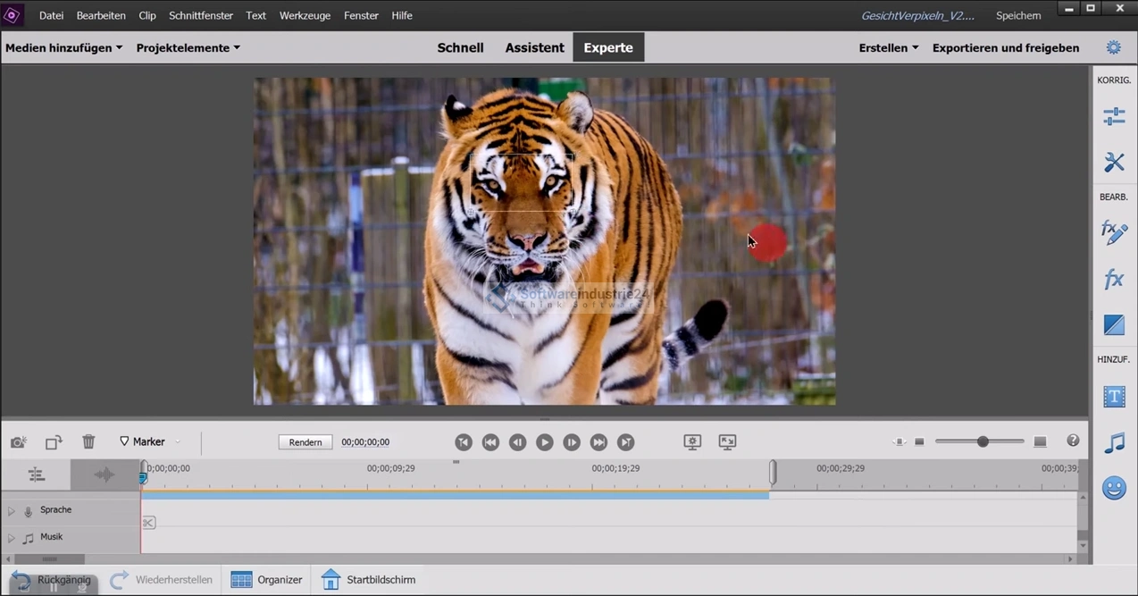This screenshot has width=1138, height=596.
Task: Open the Applied Effects panel
Action: (1114, 232)
